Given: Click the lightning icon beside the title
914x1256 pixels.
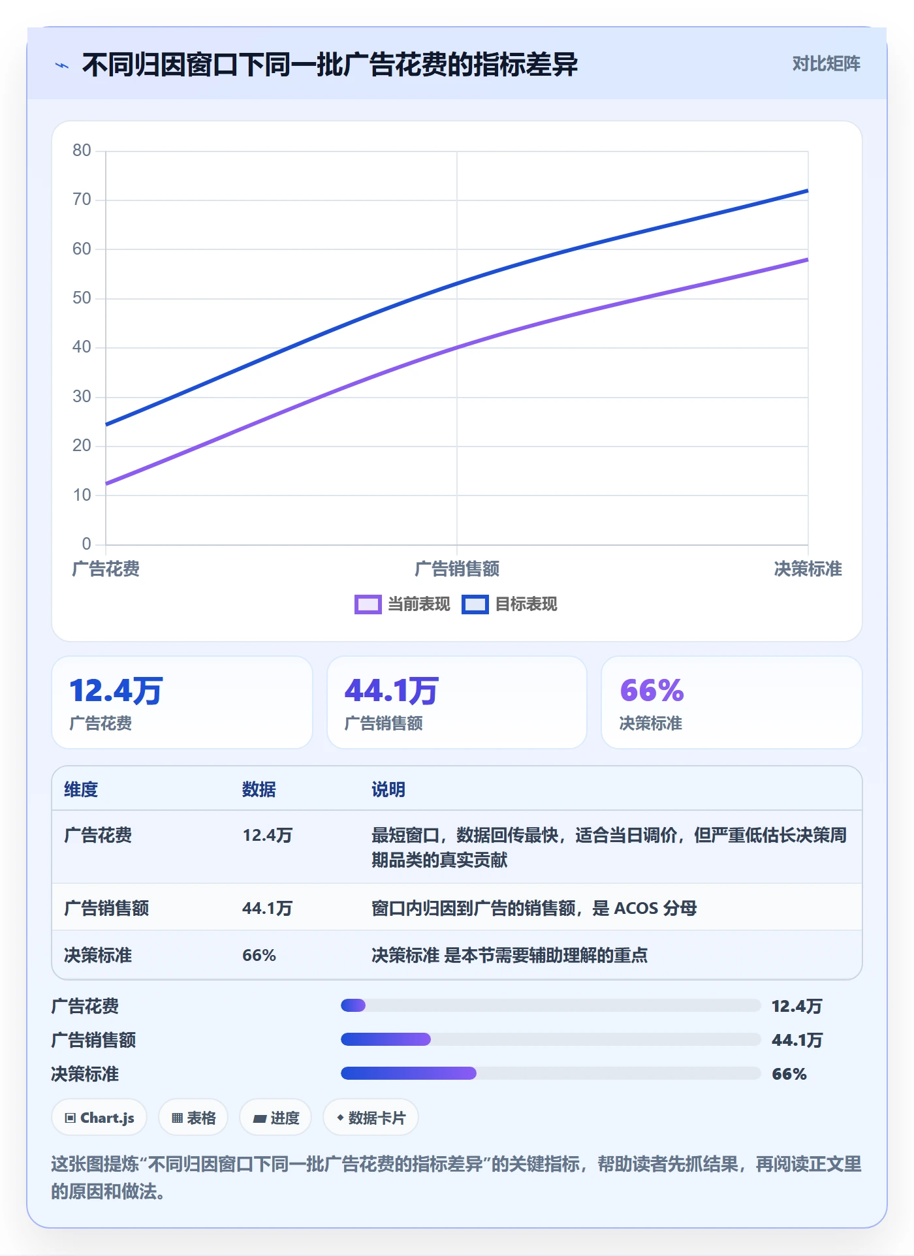Looking at the screenshot, I should pyautogui.click(x=62, y=65).
